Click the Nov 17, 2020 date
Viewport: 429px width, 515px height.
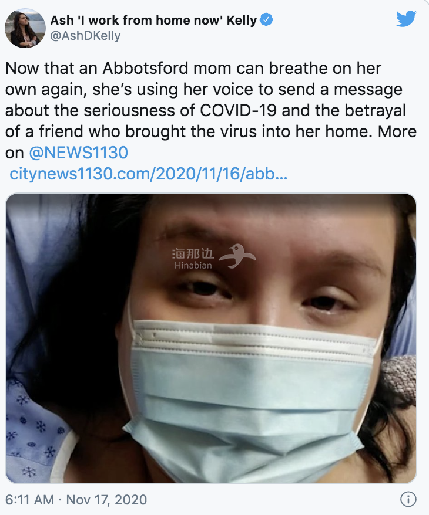pyautogui.click(x=106, y=500)
